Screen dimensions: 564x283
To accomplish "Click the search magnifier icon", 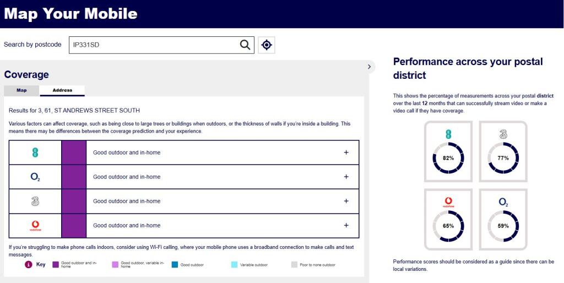I will coord(245,45).
